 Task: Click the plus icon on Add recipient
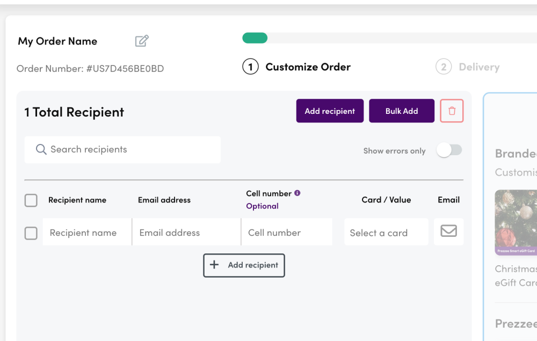pos(215,265)
